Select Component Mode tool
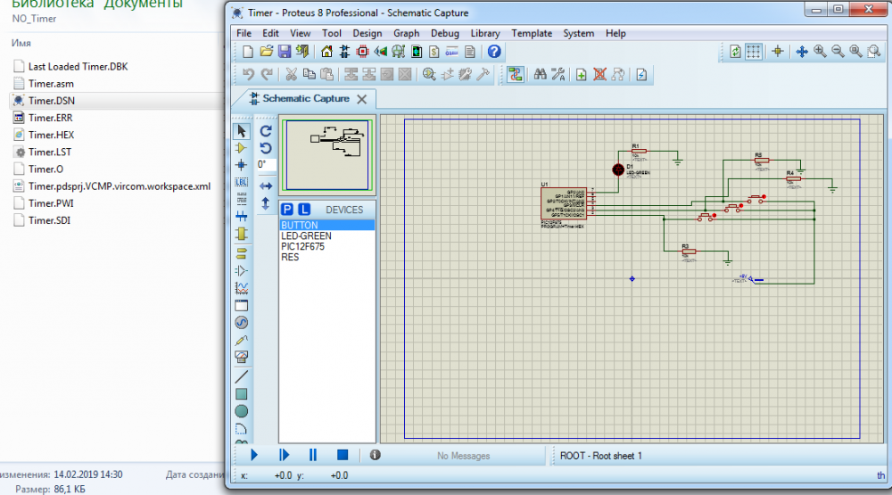Image resolution: width=892 pixels, height=495 pixels. click(241, 148)
